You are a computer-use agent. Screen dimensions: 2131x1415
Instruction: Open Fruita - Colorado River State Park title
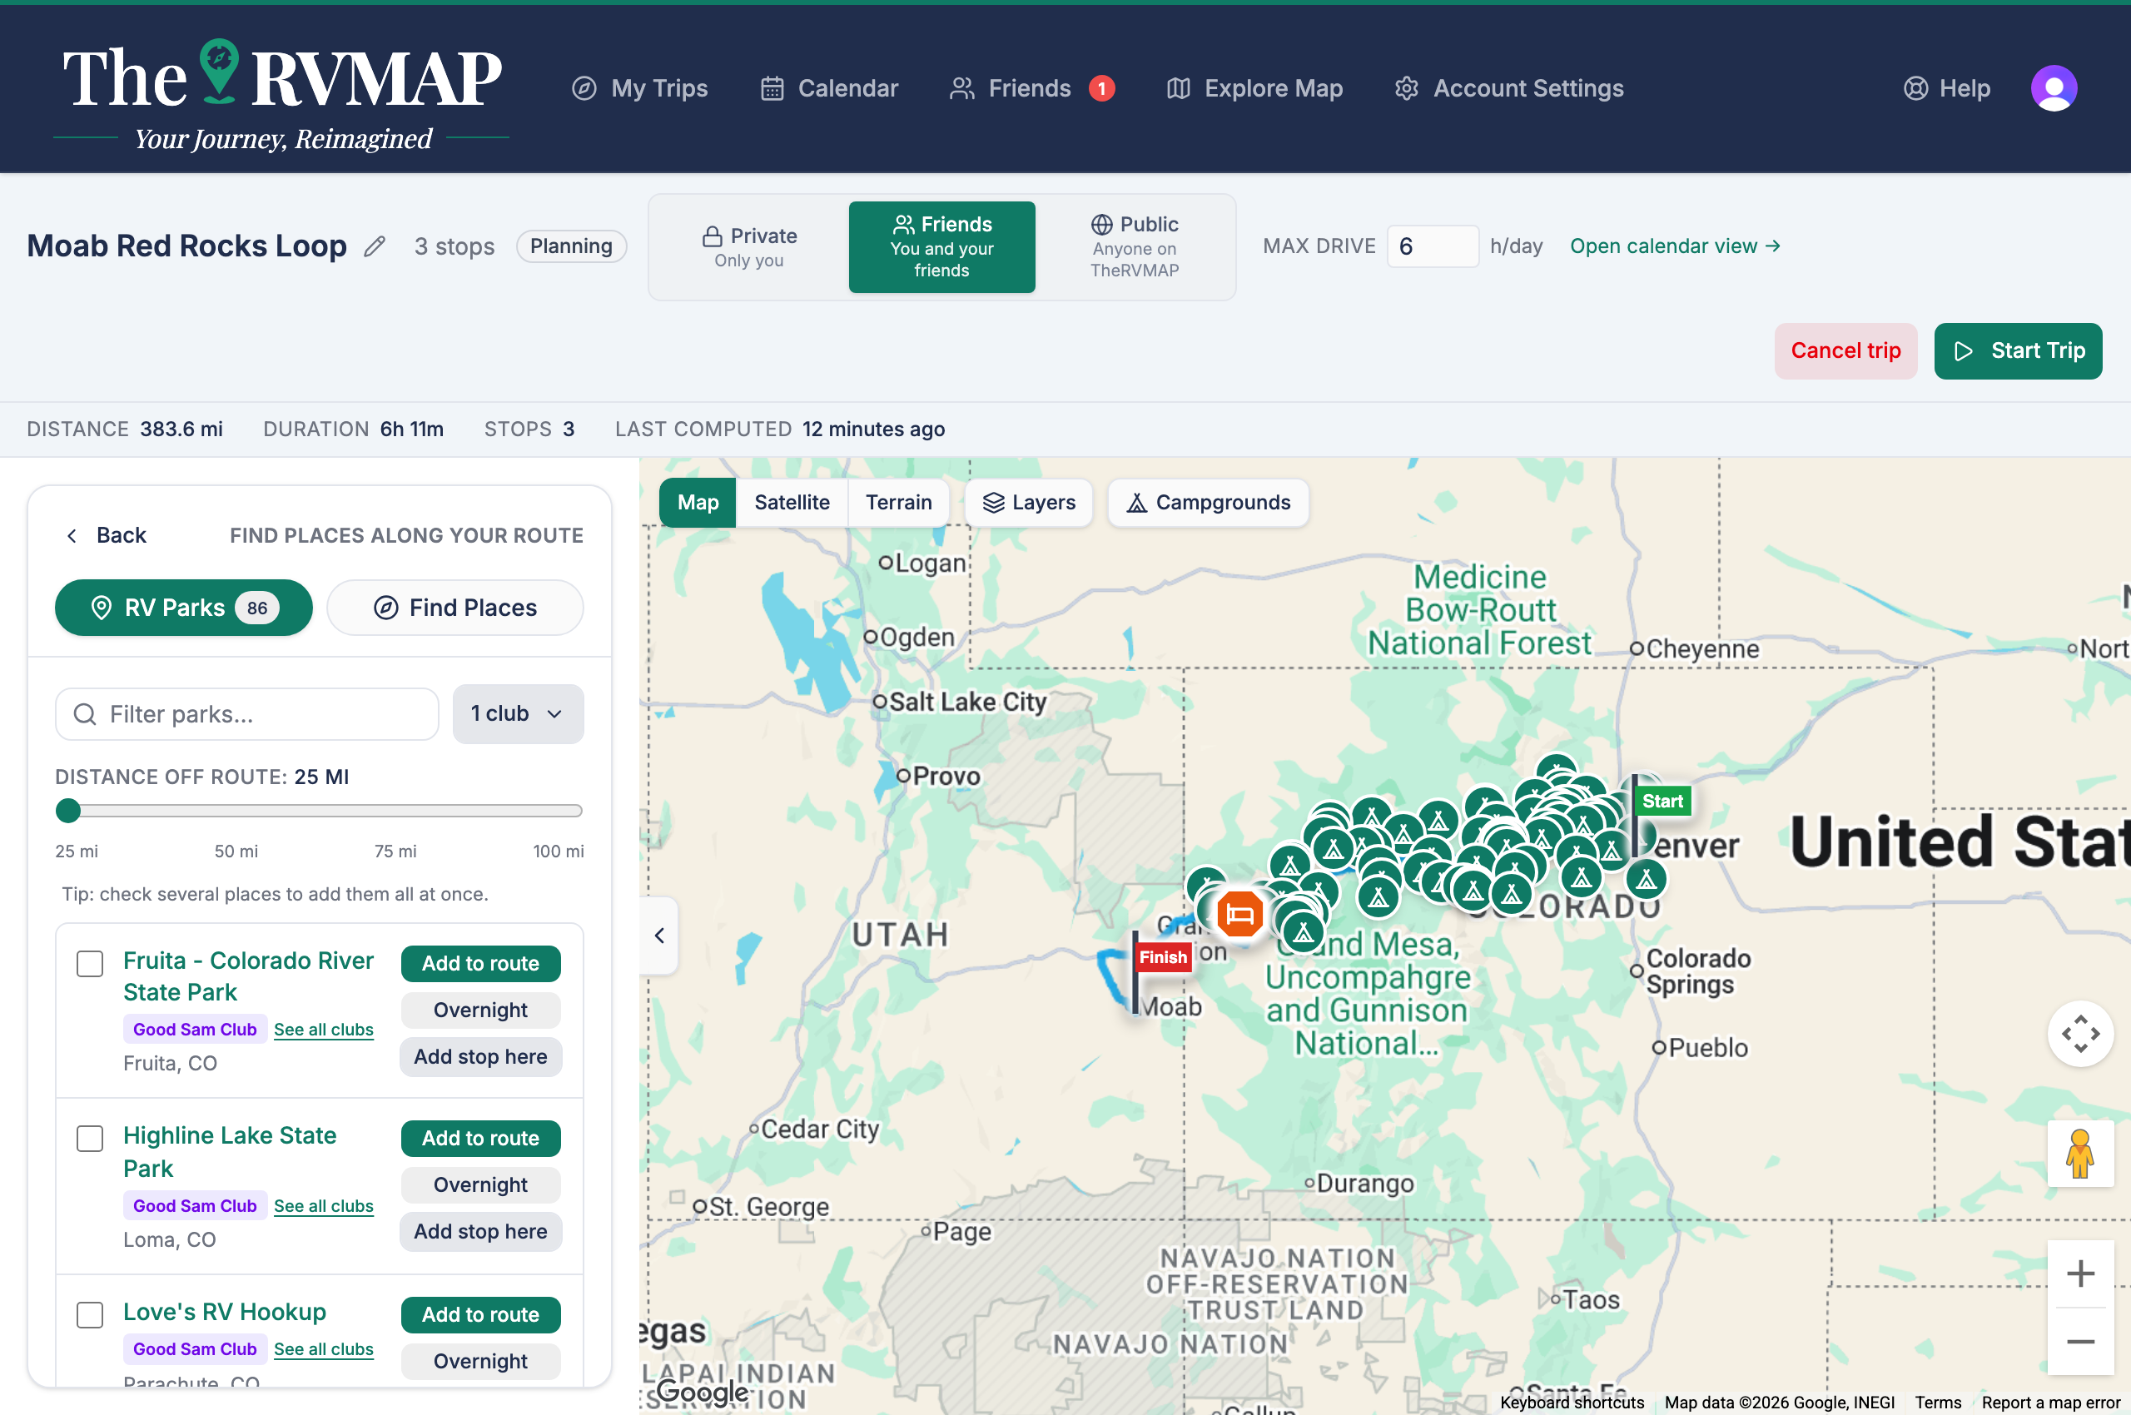pyautogui.click(x=248, y=976)
